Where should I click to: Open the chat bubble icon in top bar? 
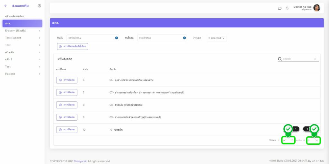point(280,8)
